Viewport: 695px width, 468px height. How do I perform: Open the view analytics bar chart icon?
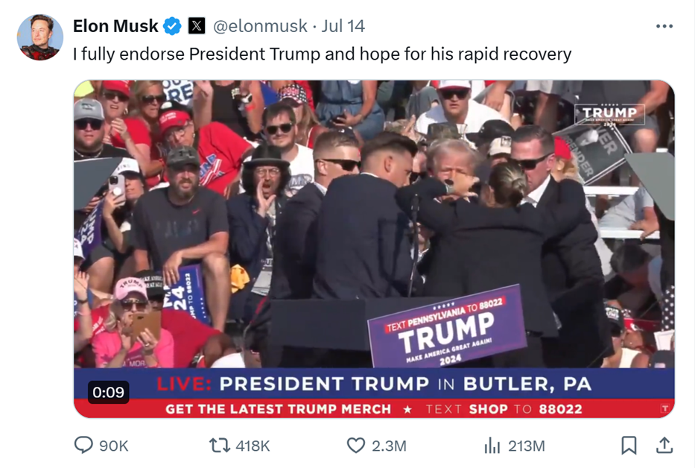[x=492, y=446]
